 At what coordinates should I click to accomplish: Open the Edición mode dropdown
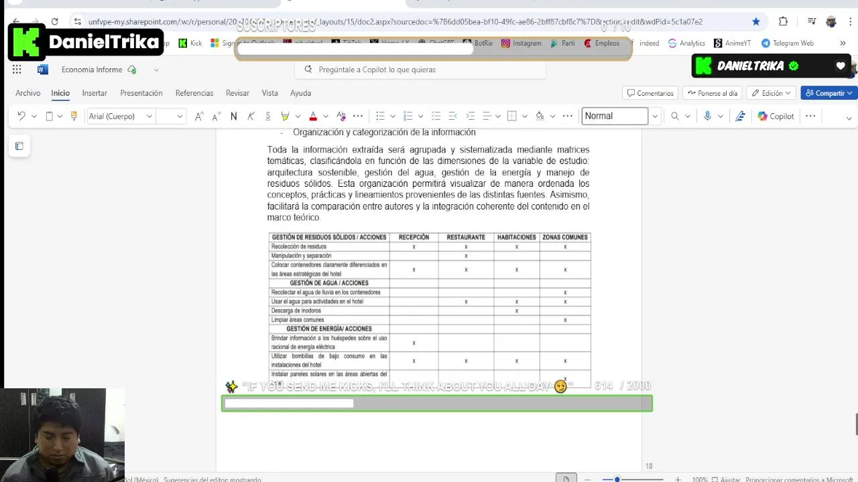point(772,93)
